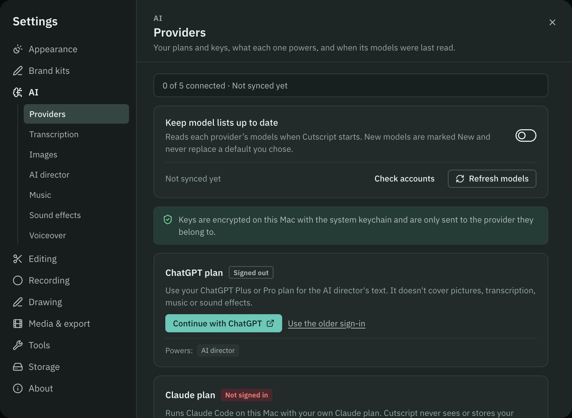Click the ChatGPT plan heading

[x=194, y=273]
